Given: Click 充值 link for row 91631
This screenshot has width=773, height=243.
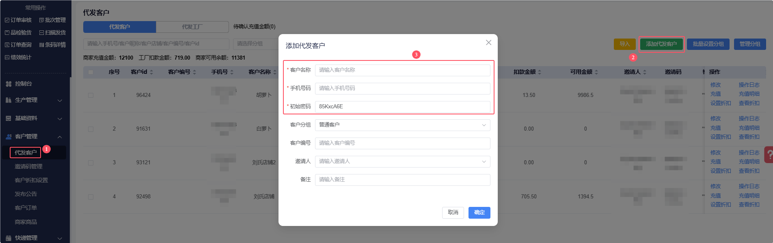Looking at the screenshot, I should pyautogui.click(x=715, y=128).
